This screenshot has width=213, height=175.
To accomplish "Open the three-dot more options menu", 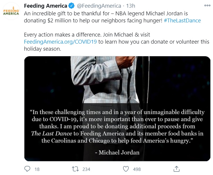I will [207, 6].
